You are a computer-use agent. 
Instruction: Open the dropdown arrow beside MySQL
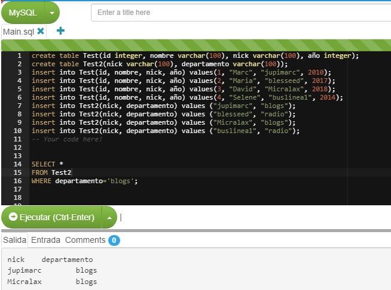pos(53,12)
